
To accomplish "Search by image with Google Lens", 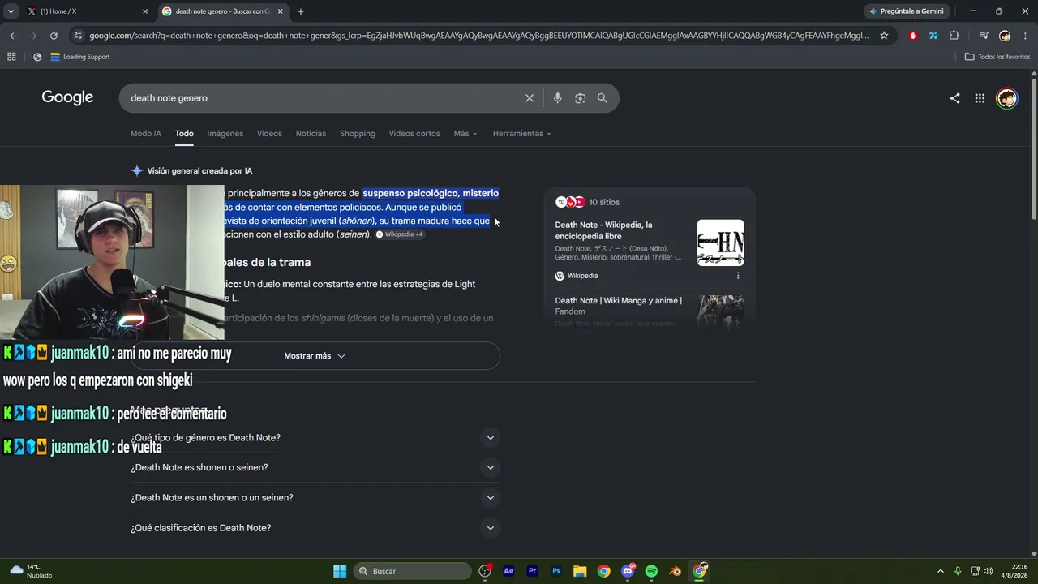I will pyautogui.click(x=580, y=98).
